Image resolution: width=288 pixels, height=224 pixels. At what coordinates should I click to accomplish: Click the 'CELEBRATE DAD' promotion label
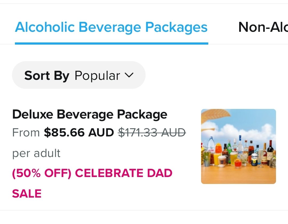coord(124,173)
